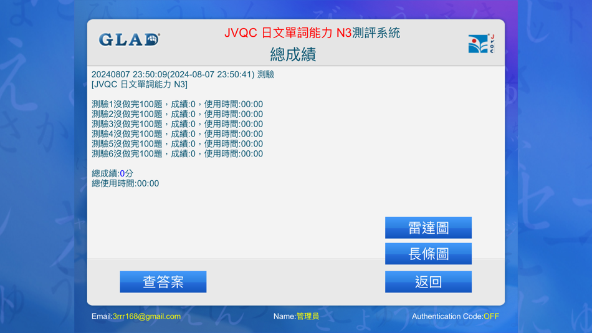Open the 長條圖 bar chart
This screenshot has width=592, height=333.
pos(428,254)
